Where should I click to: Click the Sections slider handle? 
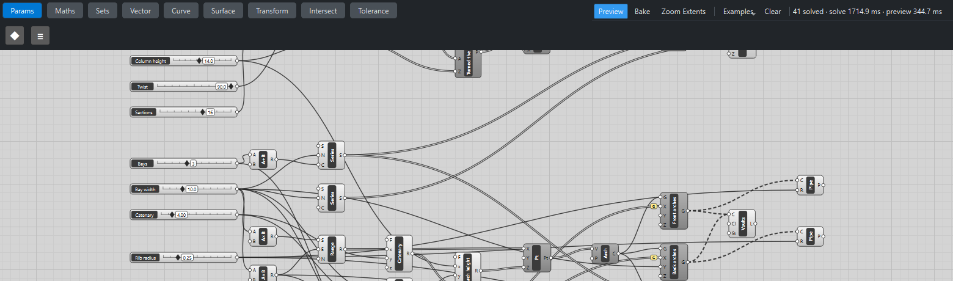203,112
